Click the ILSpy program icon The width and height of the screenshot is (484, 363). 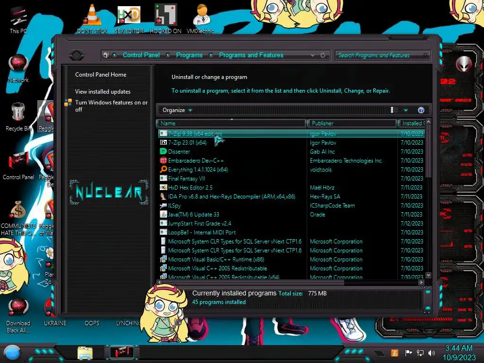163,206
